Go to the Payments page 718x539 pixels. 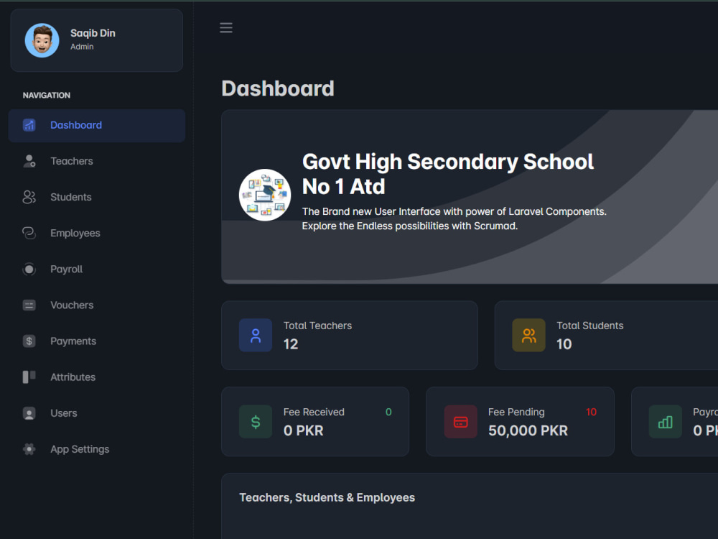point(97,341)
